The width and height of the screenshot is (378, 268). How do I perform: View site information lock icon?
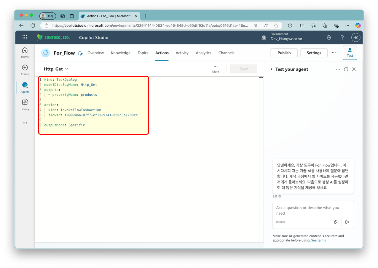46,25
